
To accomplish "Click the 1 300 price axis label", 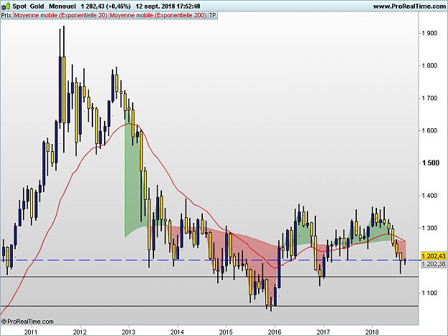I will 429,228.
